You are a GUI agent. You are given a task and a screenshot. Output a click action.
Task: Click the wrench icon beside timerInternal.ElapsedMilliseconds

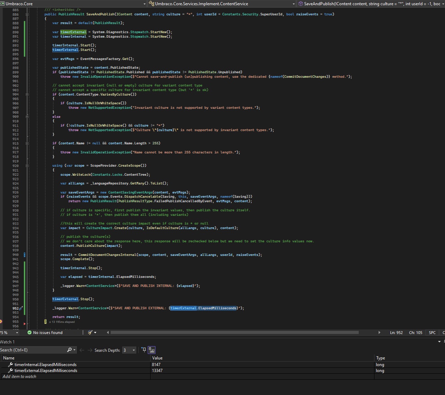(10, 365)
